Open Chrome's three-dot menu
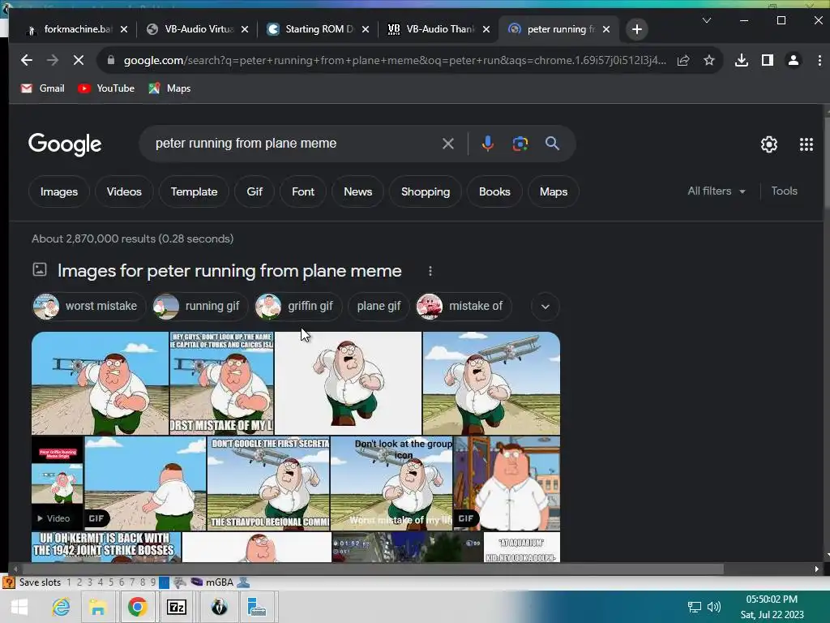Screen dimensions: 830x623 coord(819,60)
